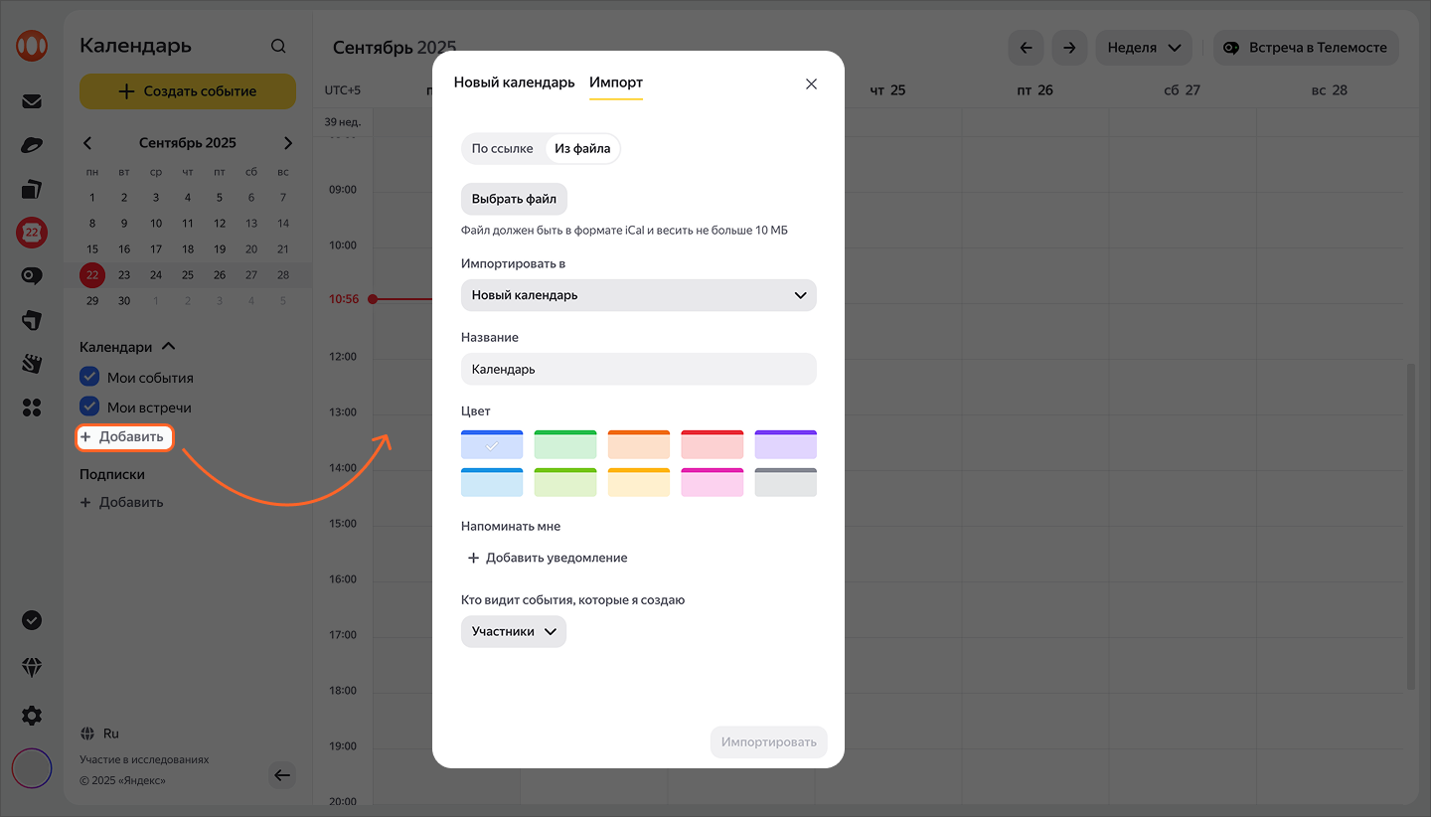The width and height of the screenshot is (1431, 817).
Task: Open the Неделя view dropdown
Action: (x=1143, y=48)
